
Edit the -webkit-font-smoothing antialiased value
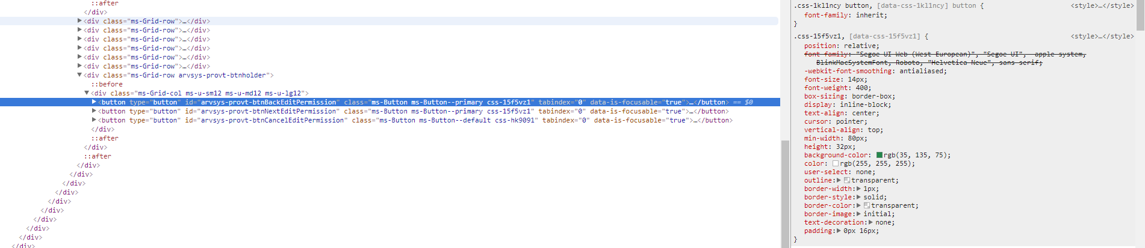coord(921,71)
